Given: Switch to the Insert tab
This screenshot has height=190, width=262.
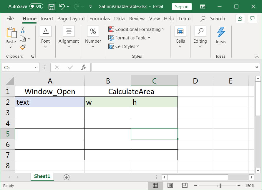Looking at the screenshot, I should 47,19.
